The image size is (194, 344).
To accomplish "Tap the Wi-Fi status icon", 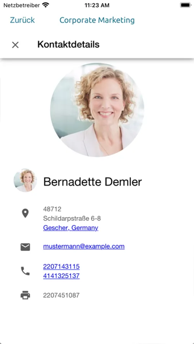I will coord(46,5).
